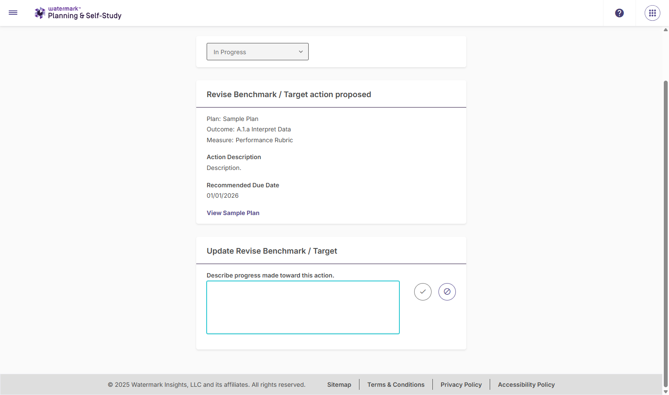Click the 'Describe progress made toward this action.' label
This screenshot has width=669, height=395.
[x=270, y=275]
